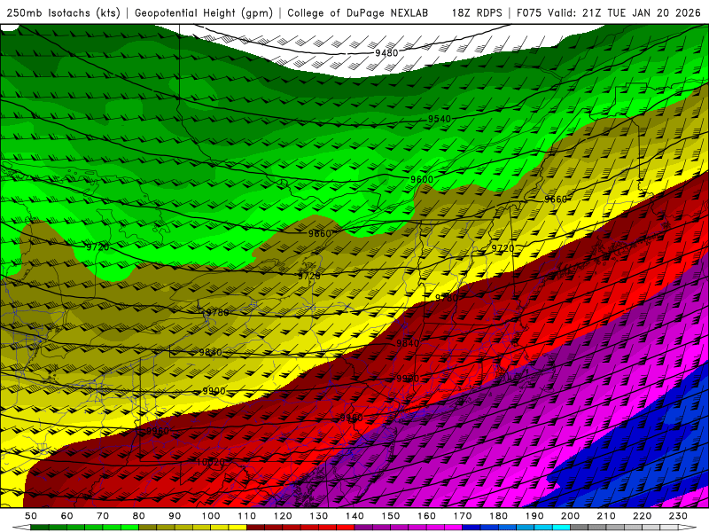Click the 9600 height contour label
This screenshot has height=532, width=709.
422,180
